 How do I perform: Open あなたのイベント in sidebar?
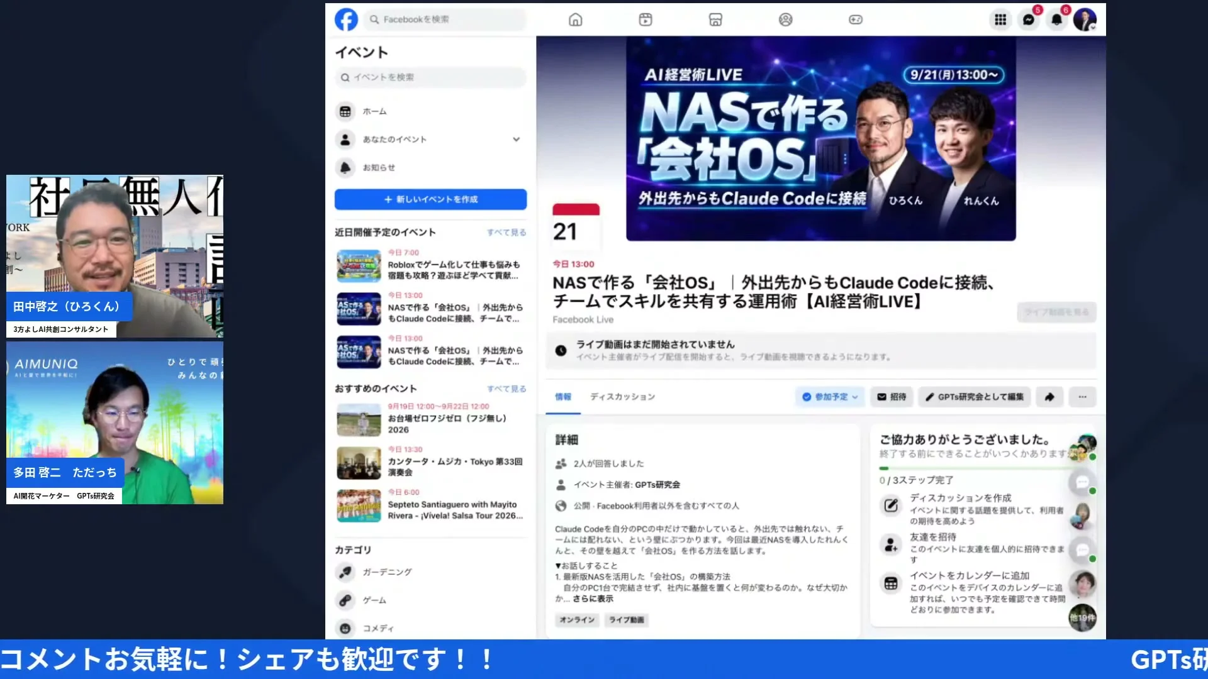pos(394,140)
